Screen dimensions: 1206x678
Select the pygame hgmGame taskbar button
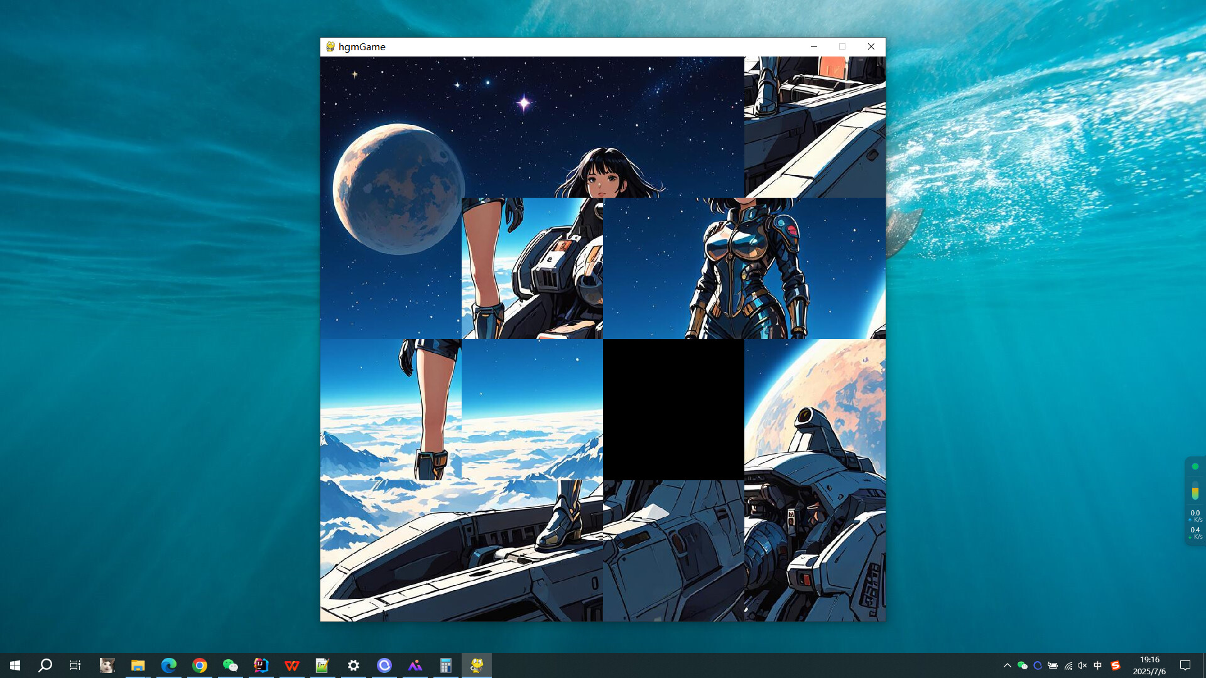point(476,665)
